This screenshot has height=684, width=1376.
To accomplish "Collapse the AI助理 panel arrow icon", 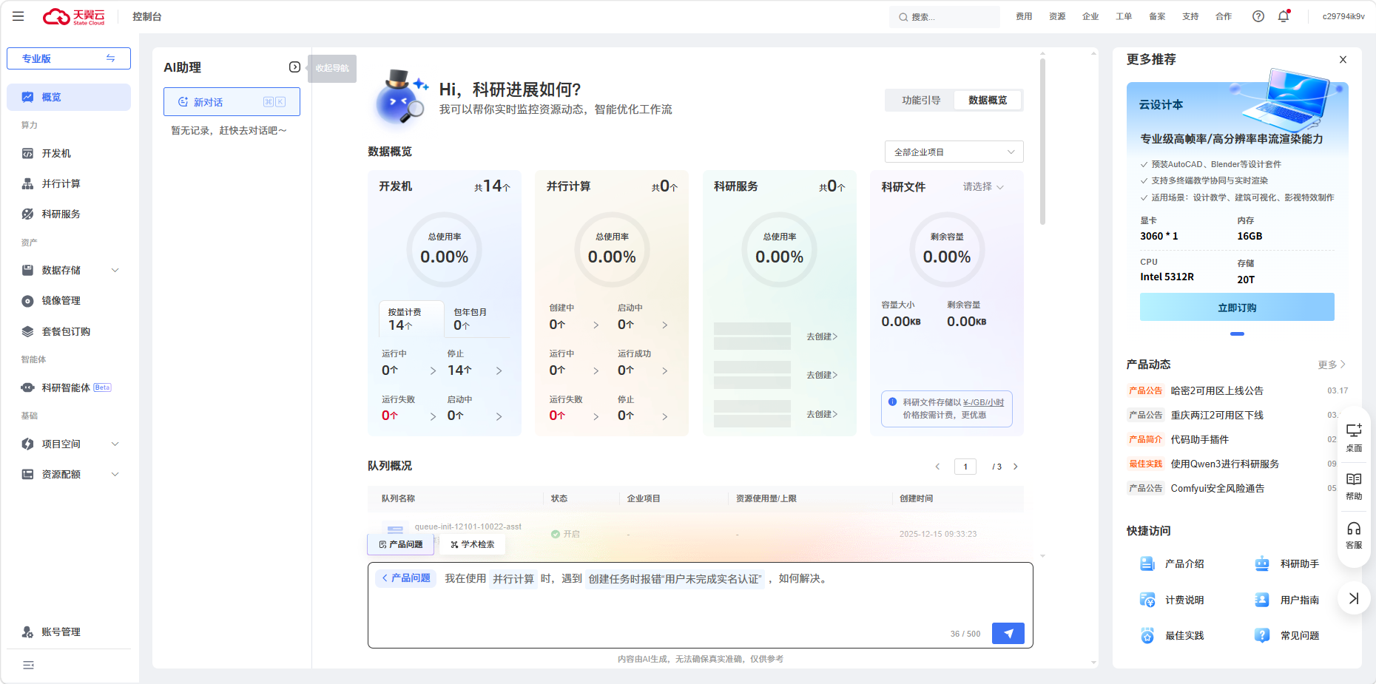I will 294,67.
